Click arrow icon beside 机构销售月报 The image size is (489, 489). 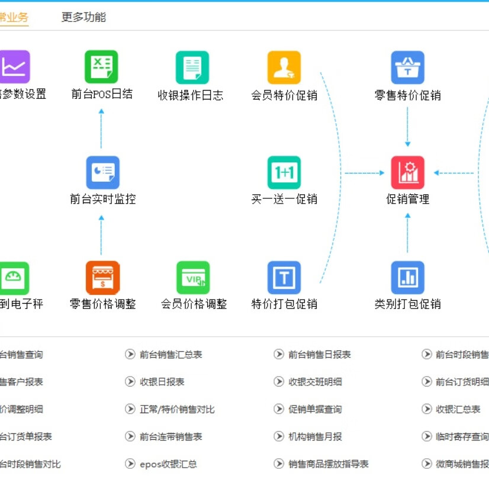tap(279, 436)
